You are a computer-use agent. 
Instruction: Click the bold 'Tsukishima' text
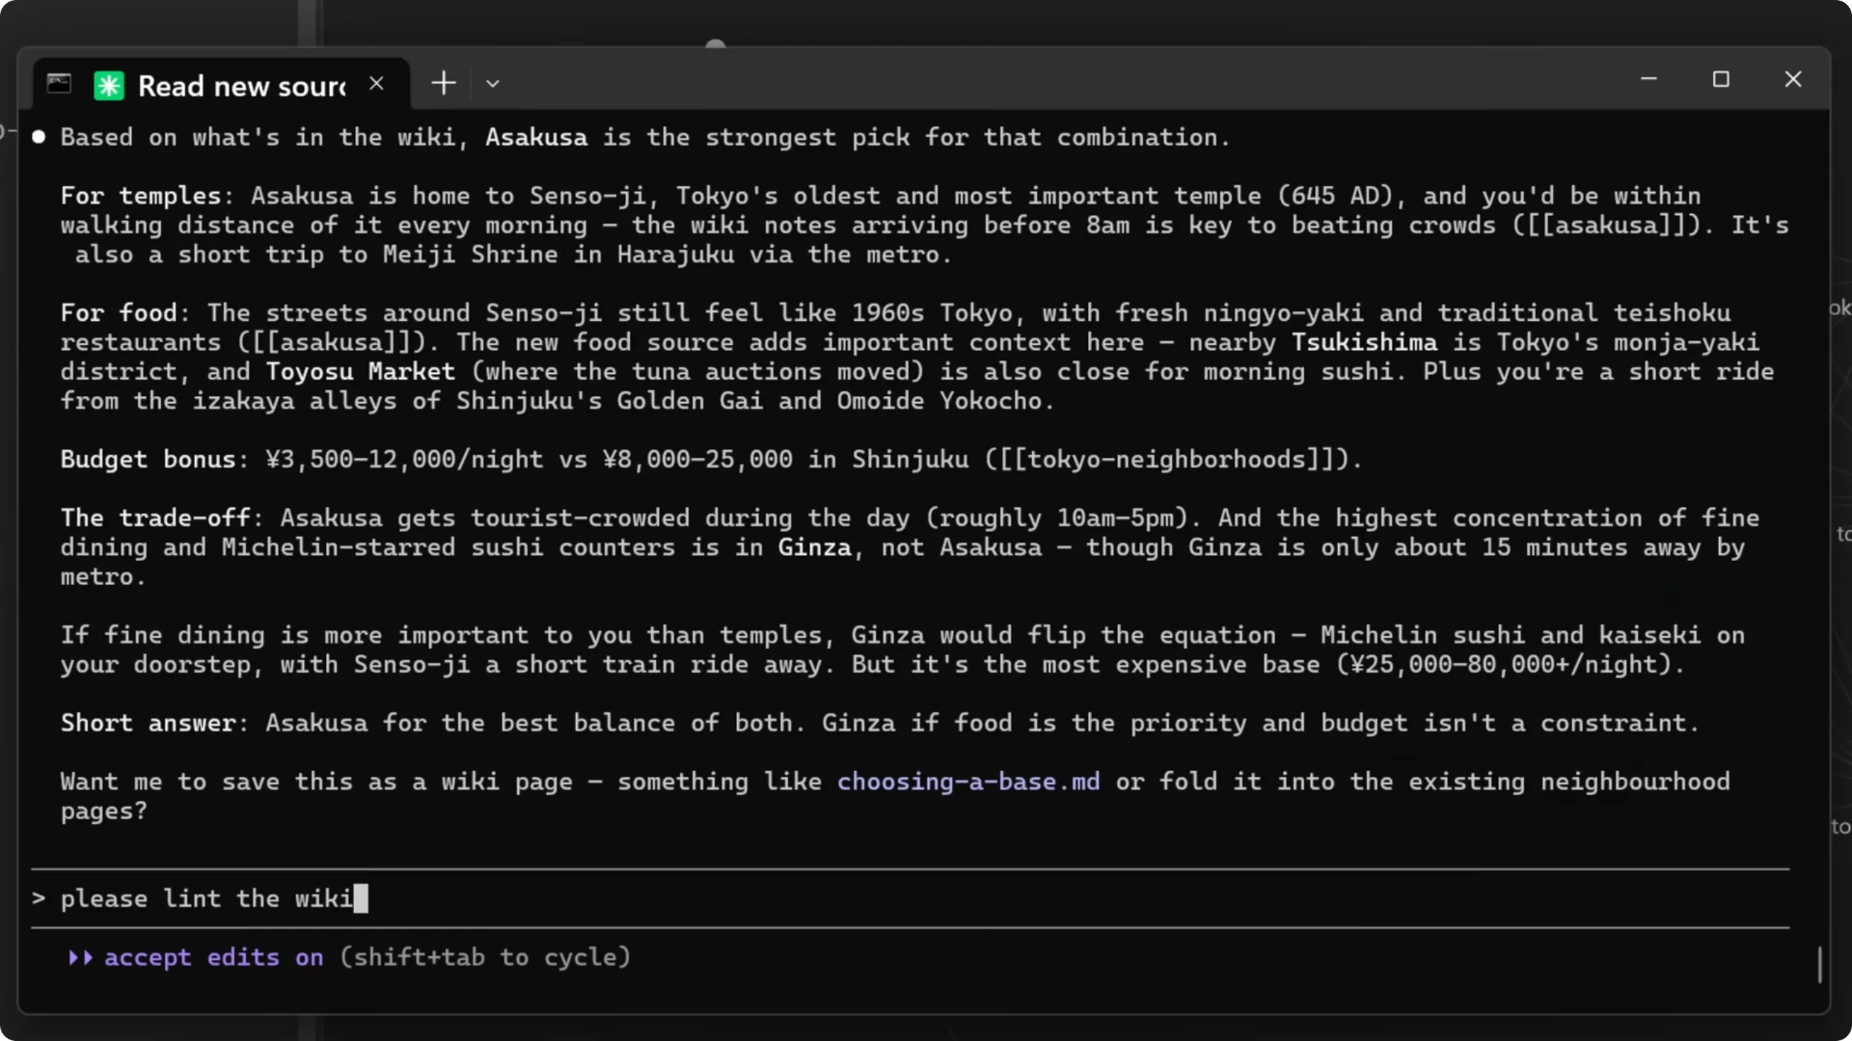[x=1364, y=342]
